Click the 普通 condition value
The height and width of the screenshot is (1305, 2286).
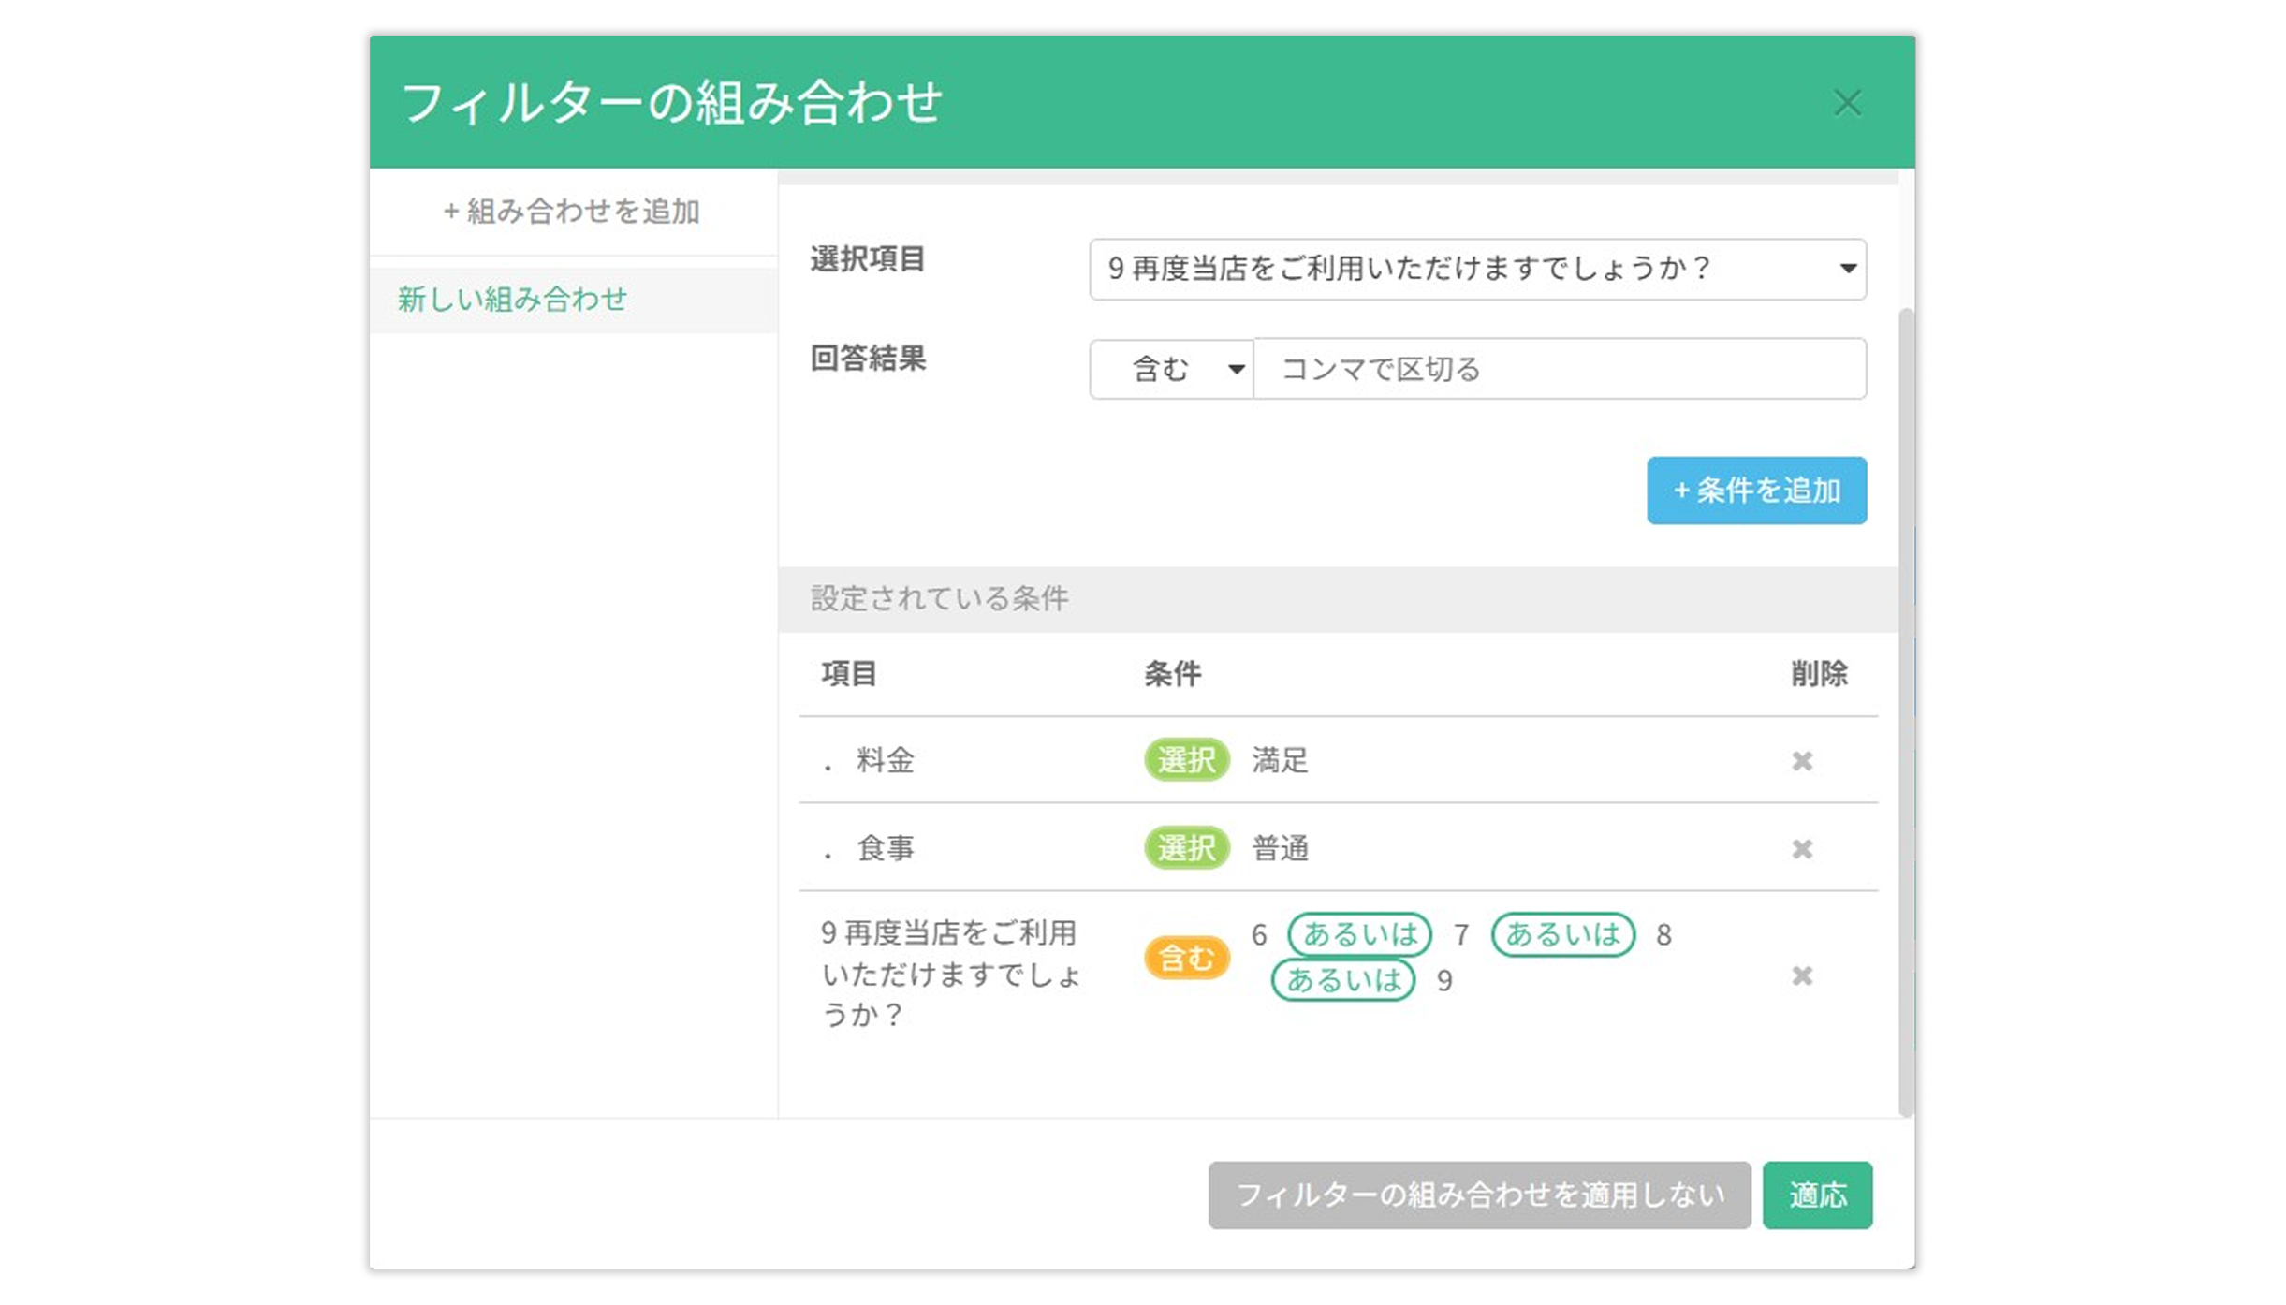pos(1280,848)
